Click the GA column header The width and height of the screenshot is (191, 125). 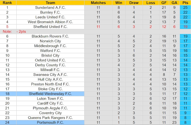click(x=174, y=3)
